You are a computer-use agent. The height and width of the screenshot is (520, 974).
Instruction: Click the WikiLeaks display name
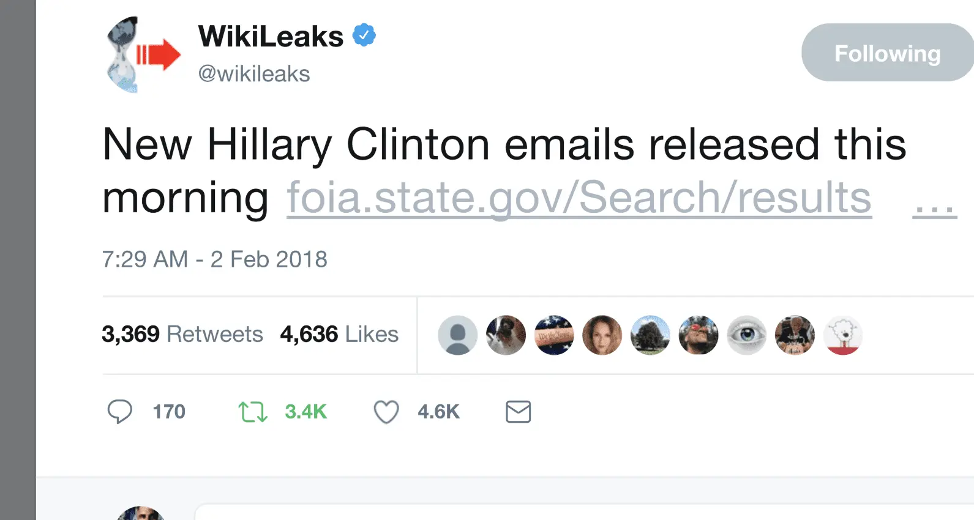pyautogui.click(x=271, y=36)
